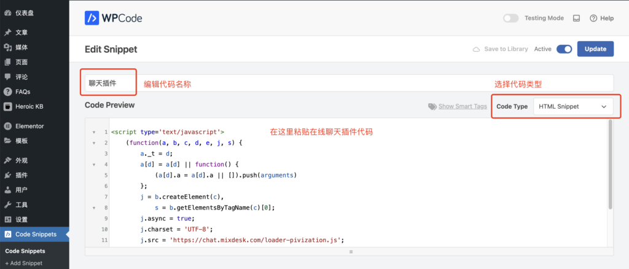Click line 3 a._t = d
Image resolution: width=629 pixels, height=269 pixels.
coord(156,154)
